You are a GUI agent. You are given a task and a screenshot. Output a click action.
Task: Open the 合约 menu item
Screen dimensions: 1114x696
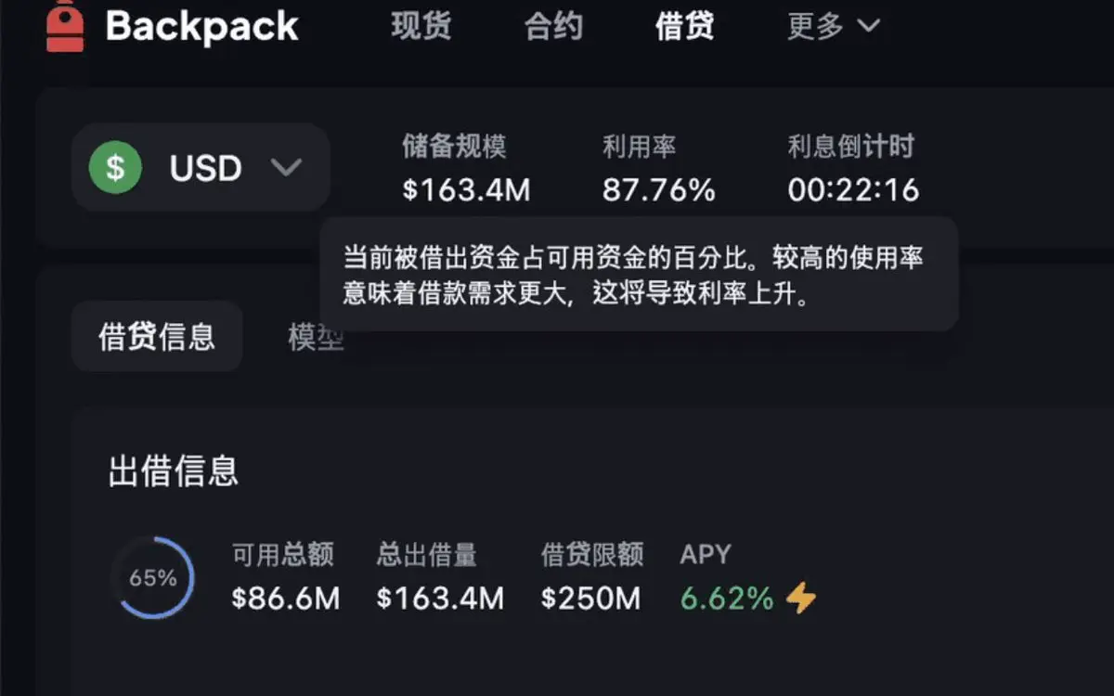pyautogui.click(x=553, y=26)
